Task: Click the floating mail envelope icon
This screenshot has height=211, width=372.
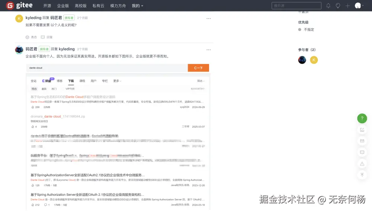Action: click(362, 141)
